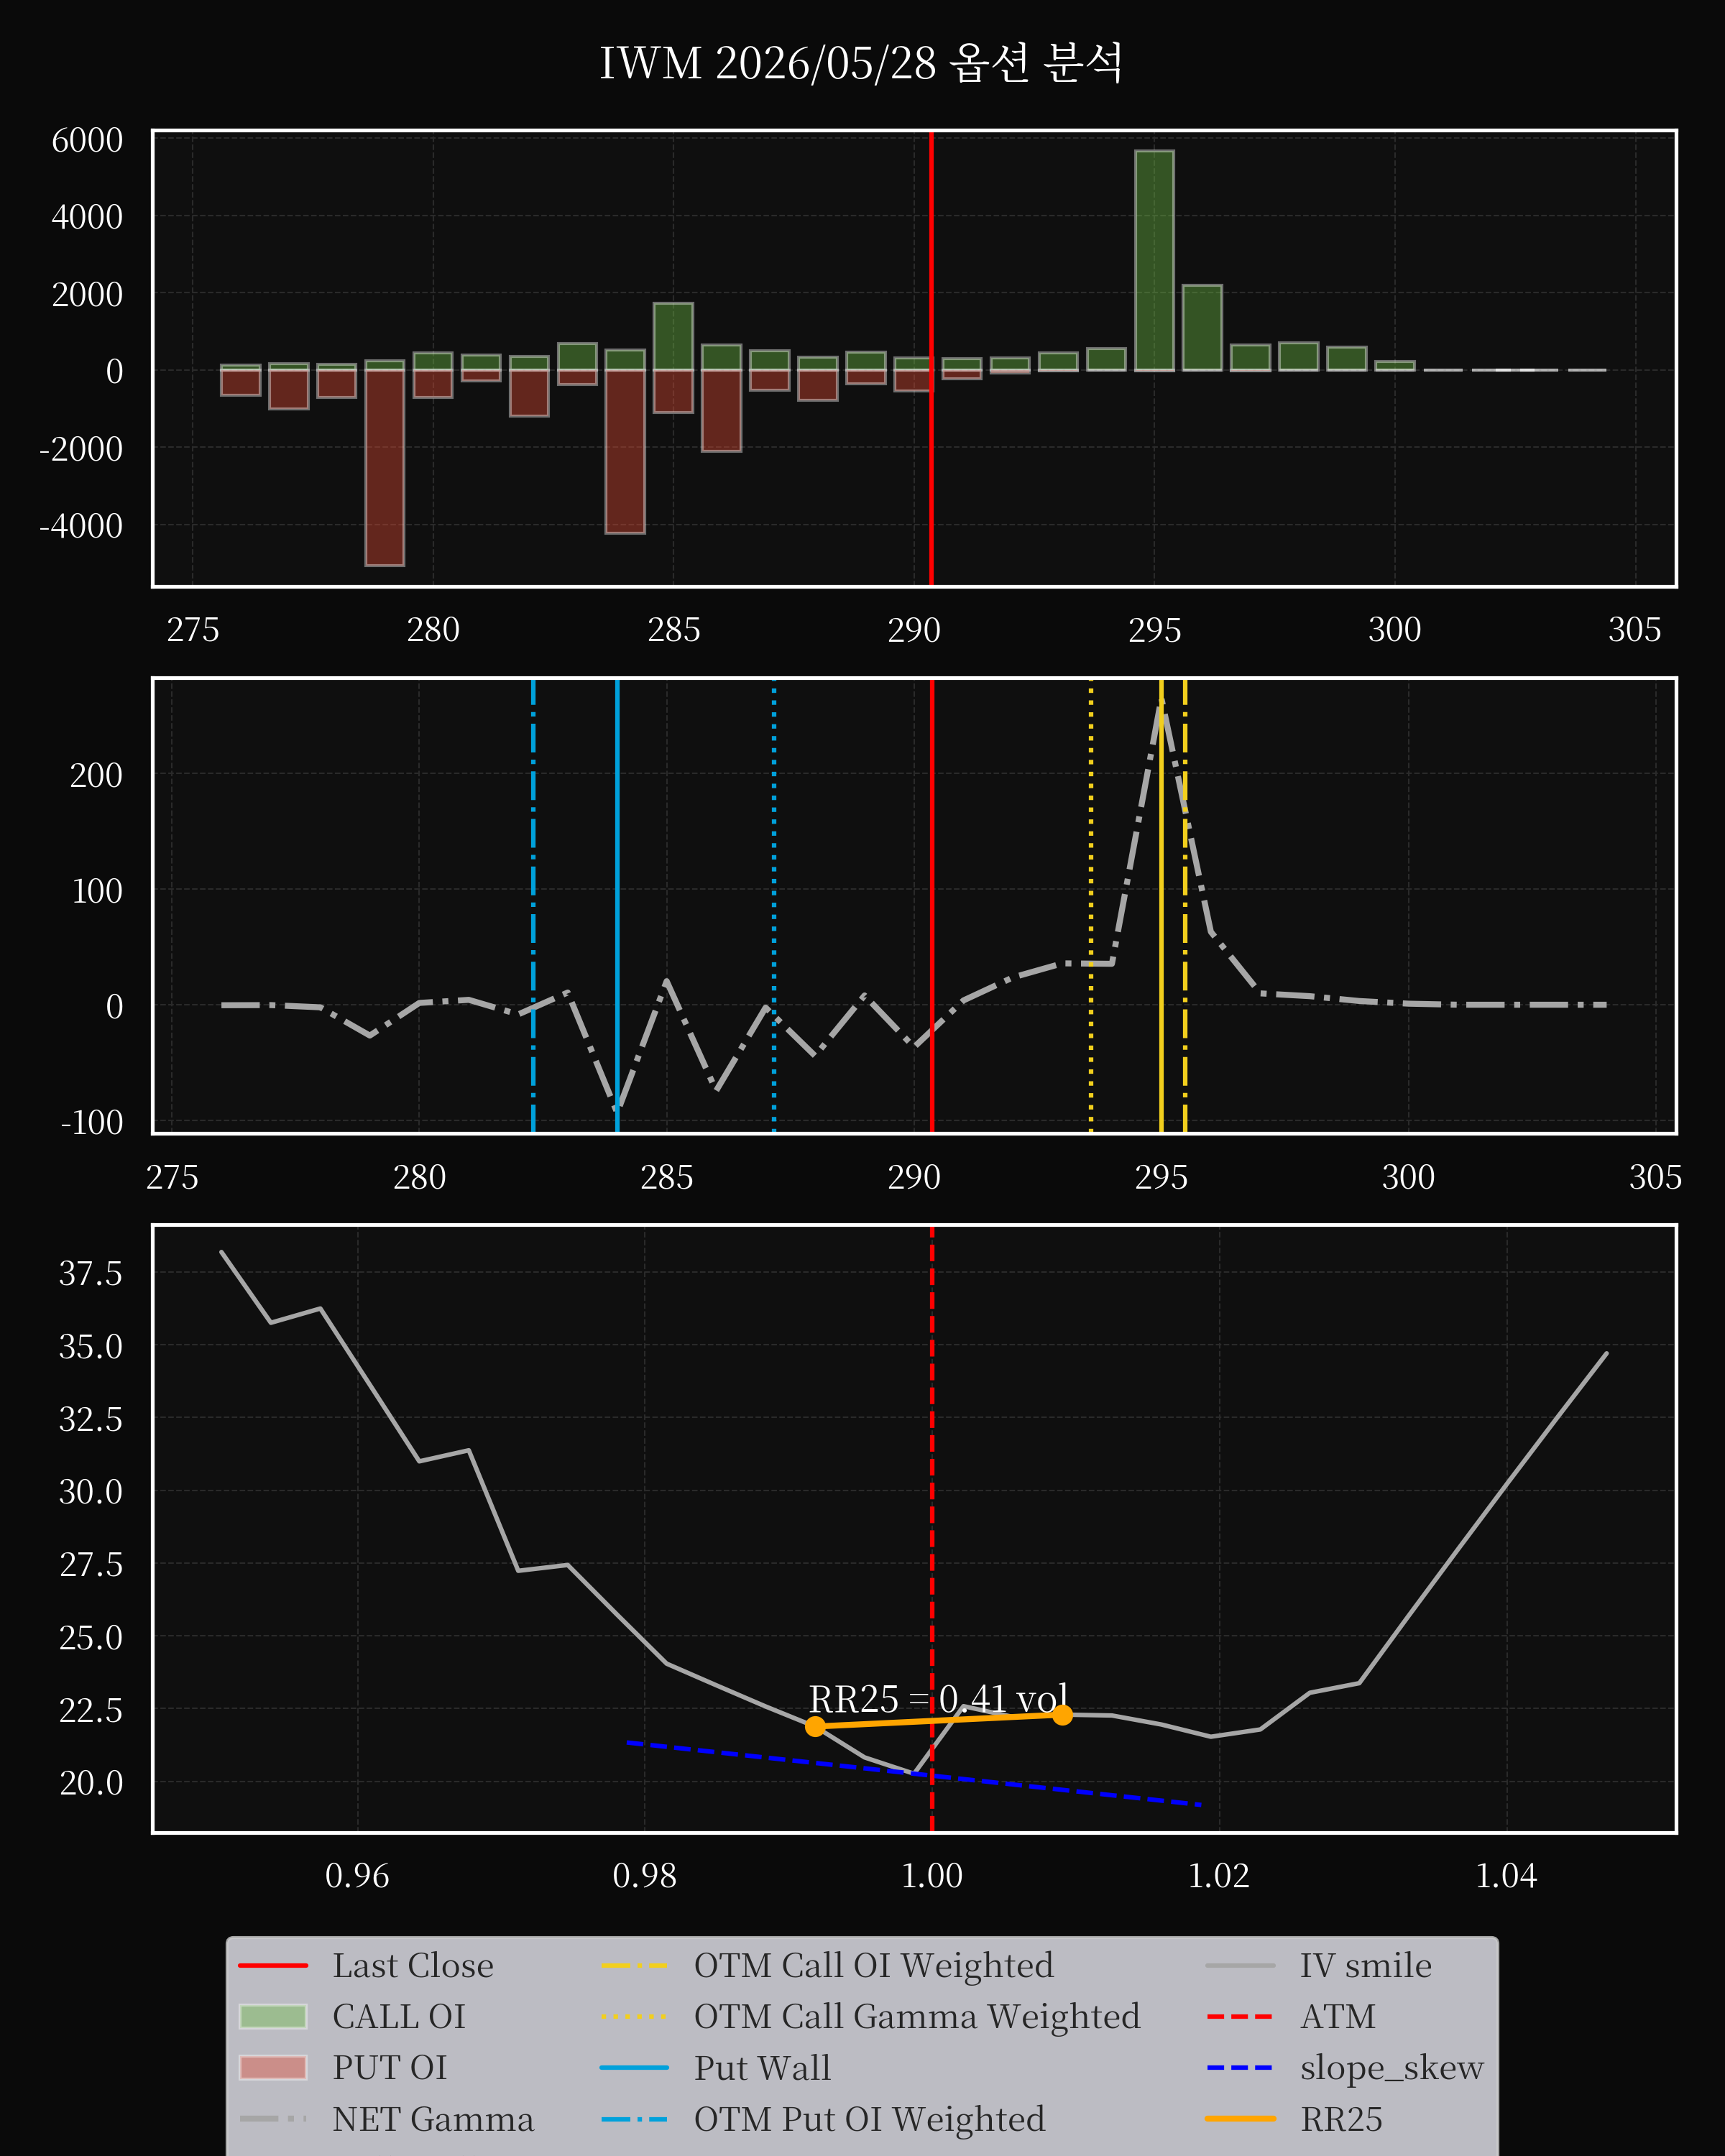Click the left orange RR25 marker dot
The height and width of the screenshot is (2156, 1725).
815,1726
